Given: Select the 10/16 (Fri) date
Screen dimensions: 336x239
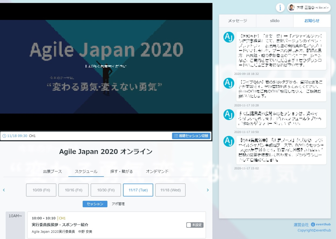Looking at the screenshot, I should (x=73, y=190).
